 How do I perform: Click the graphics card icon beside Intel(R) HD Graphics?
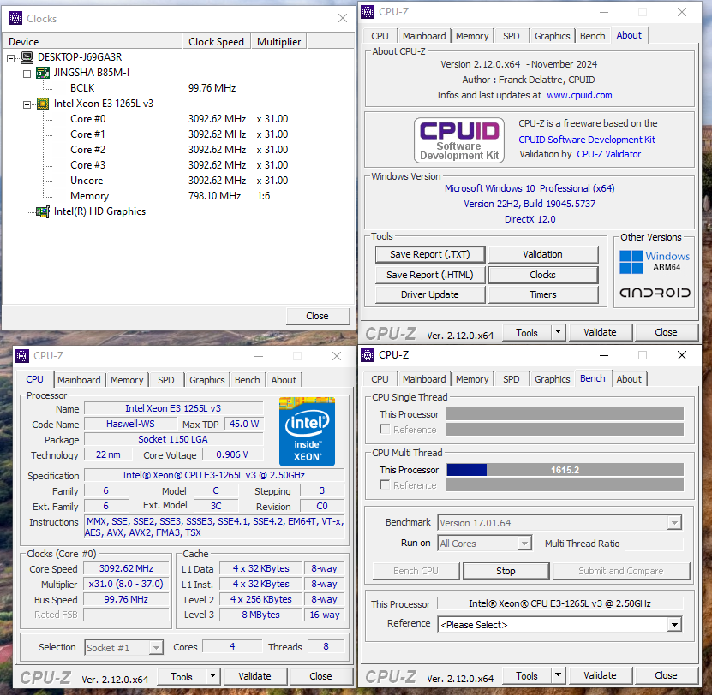(43, 212)
